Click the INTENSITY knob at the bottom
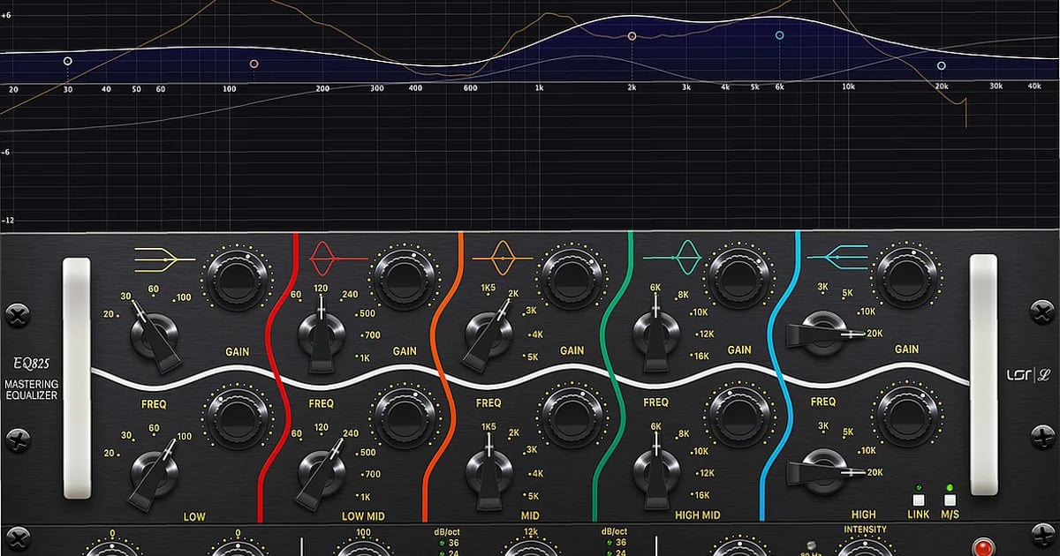1060x556 pixels. click(863, 554)
